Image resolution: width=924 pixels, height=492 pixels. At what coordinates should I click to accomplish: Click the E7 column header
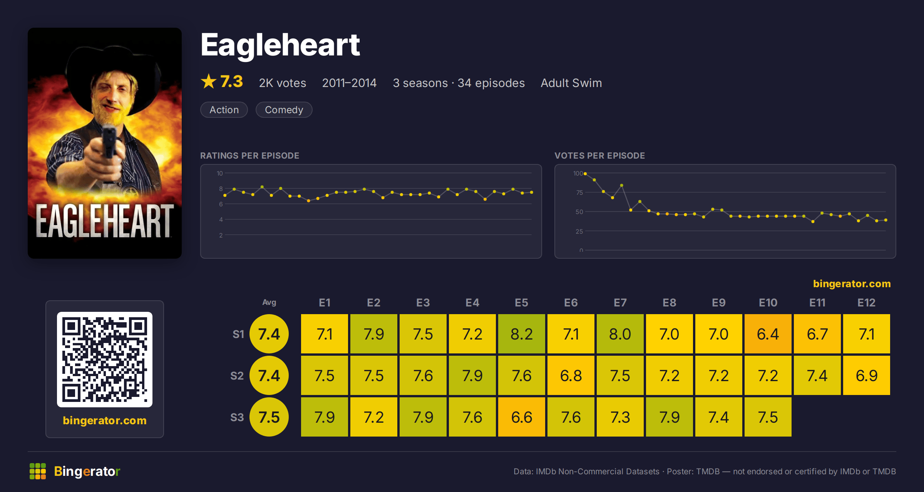click(620, 303)
